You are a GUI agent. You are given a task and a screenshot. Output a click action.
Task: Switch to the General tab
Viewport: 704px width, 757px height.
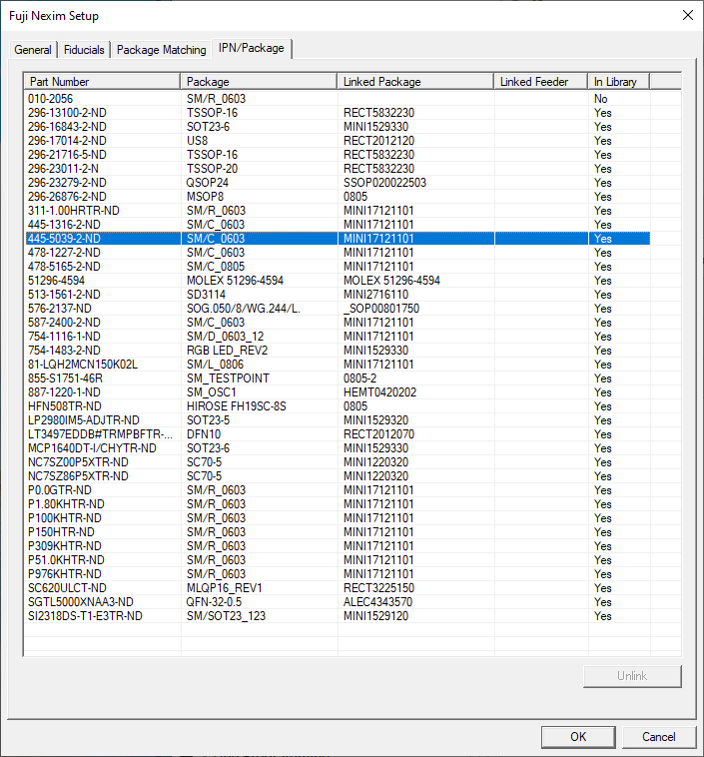point(33,50)
